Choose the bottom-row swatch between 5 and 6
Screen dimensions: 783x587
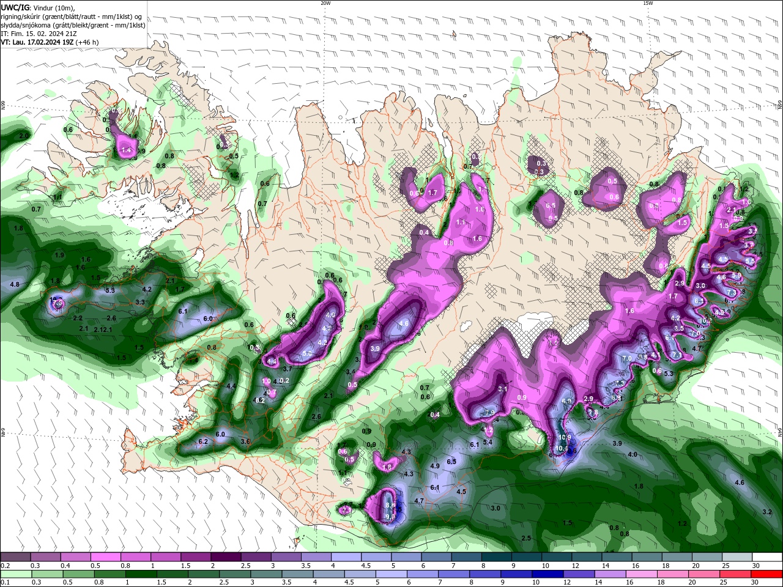[391, 574]
